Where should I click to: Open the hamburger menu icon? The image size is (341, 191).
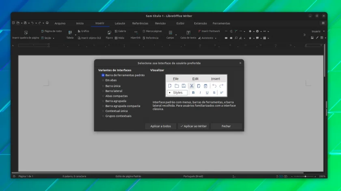point(323,23)
